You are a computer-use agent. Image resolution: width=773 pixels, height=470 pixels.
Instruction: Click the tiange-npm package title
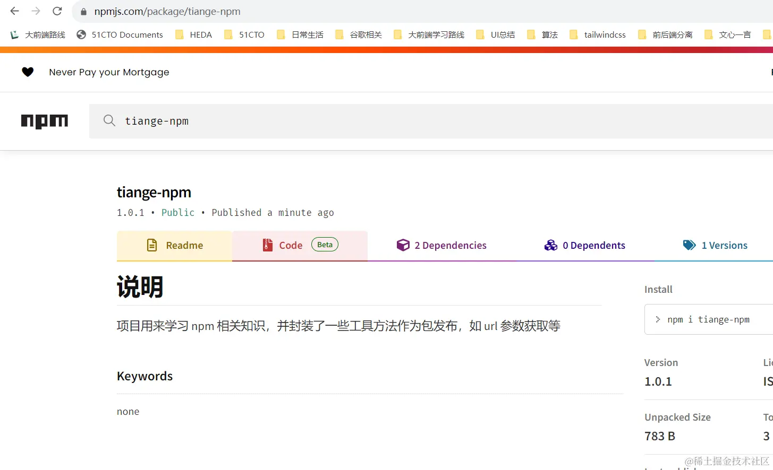154,193
